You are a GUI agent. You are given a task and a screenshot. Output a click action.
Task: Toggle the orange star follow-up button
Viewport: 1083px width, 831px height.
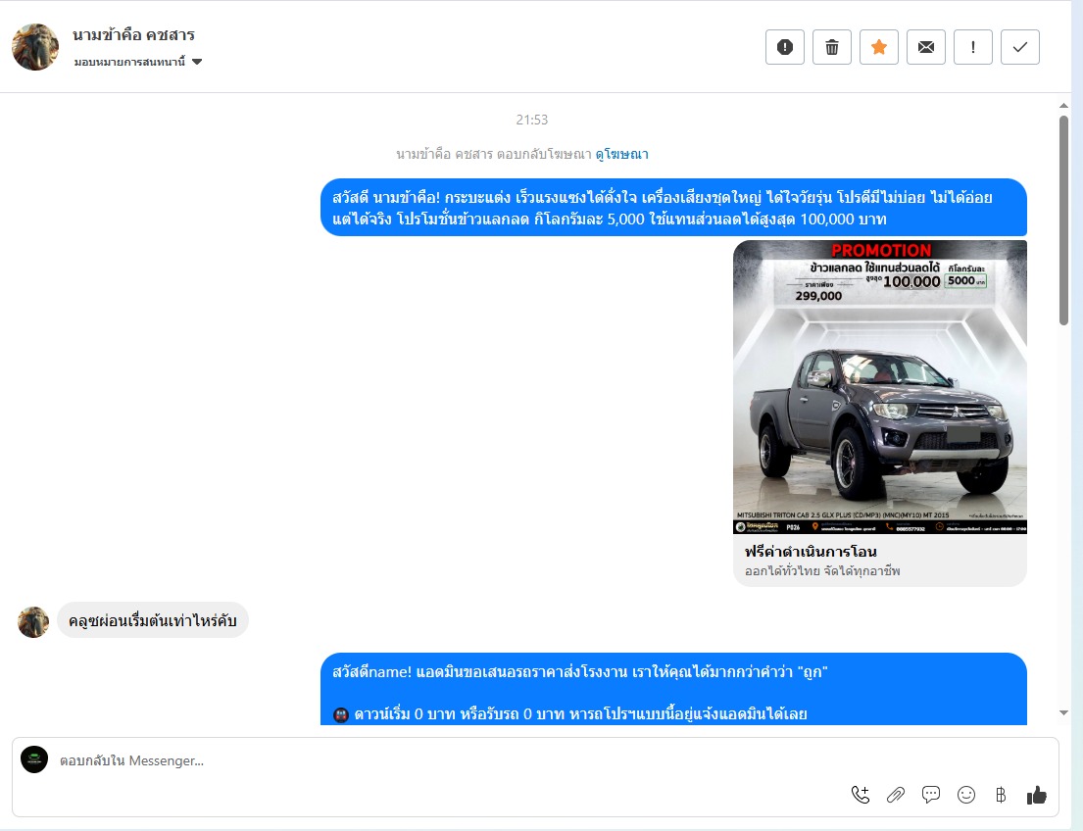click(x=878, y=47)
